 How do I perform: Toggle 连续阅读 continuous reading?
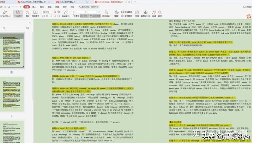95,16
